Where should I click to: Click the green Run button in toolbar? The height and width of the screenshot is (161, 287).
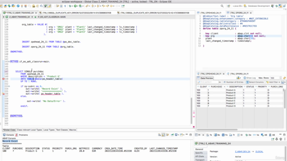click(75, 6)
